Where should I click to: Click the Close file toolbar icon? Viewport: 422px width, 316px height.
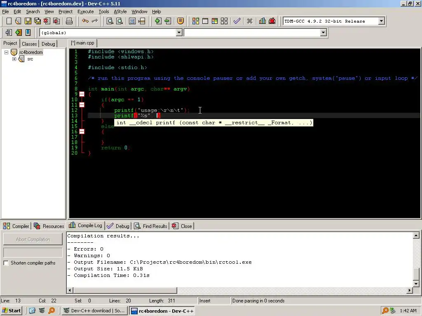click(x=47, y=21)
